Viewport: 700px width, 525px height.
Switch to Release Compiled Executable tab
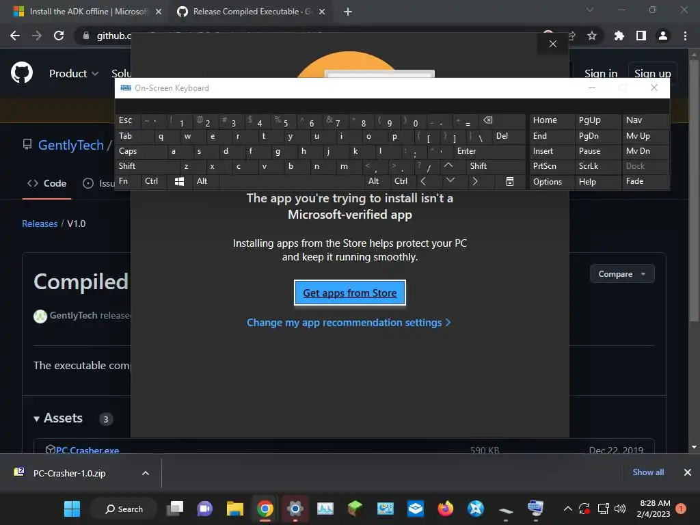click(x=250, y=12)
